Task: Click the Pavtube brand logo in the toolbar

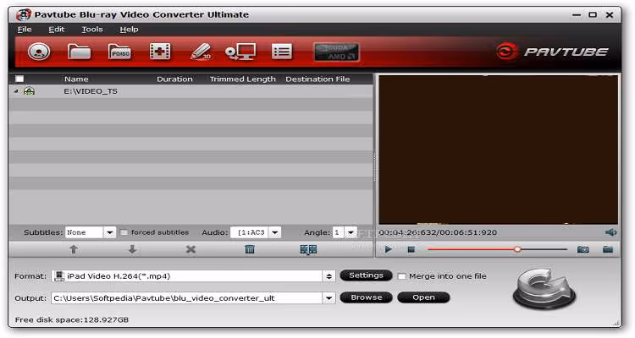Action: tap(552, 52)
